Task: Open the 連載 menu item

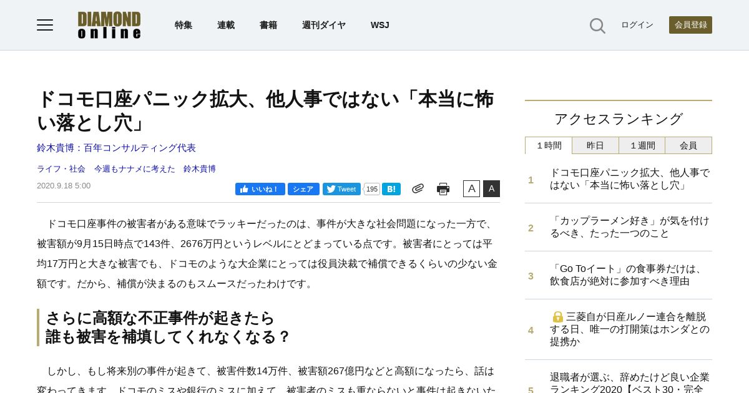Action: (x=226, y=25)
